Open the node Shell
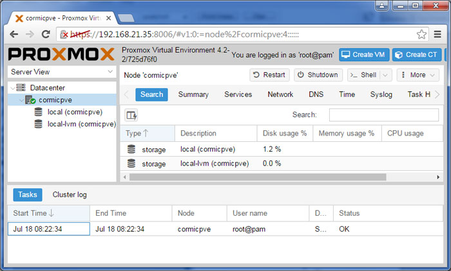 (x=363, y=75)
